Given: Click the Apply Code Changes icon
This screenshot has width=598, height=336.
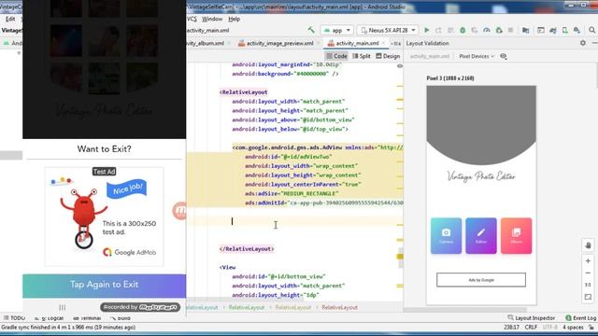Looking at the screenshot, I should tap(450, 30).
